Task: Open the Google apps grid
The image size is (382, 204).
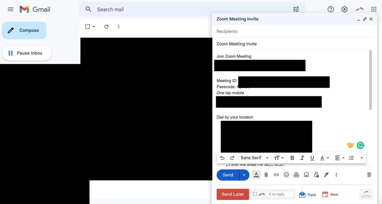Action: click(374, 9)
